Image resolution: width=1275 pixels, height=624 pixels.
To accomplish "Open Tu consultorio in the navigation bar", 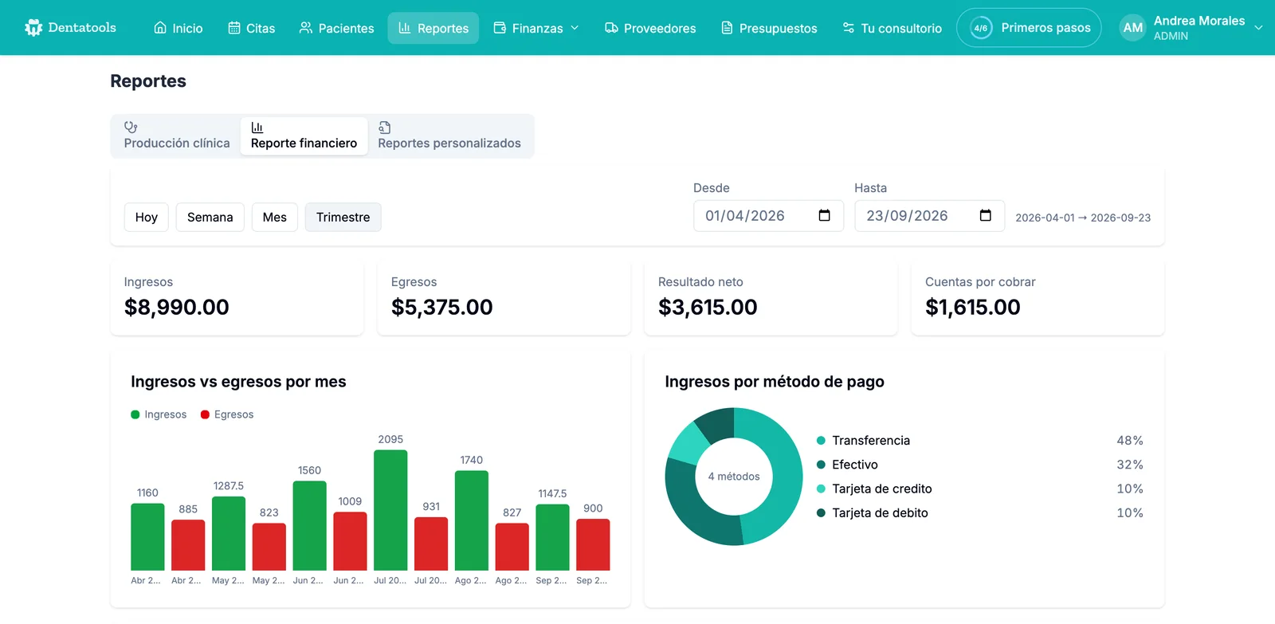I will pos(892,28).
